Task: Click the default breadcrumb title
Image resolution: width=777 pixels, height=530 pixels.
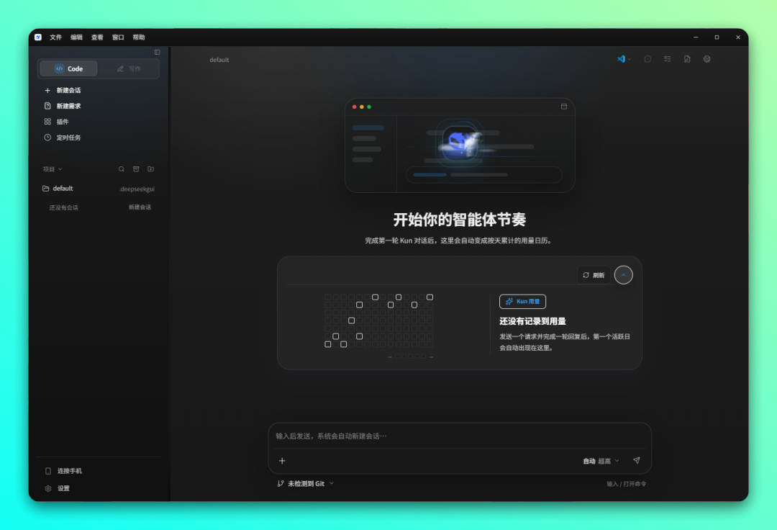Action: (219, 60)
